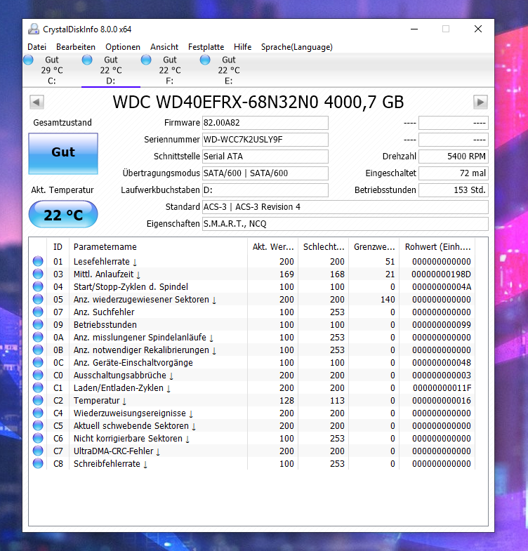
Task: Minimize the CrystalDiskInfo window
Action: coord(414,29)
